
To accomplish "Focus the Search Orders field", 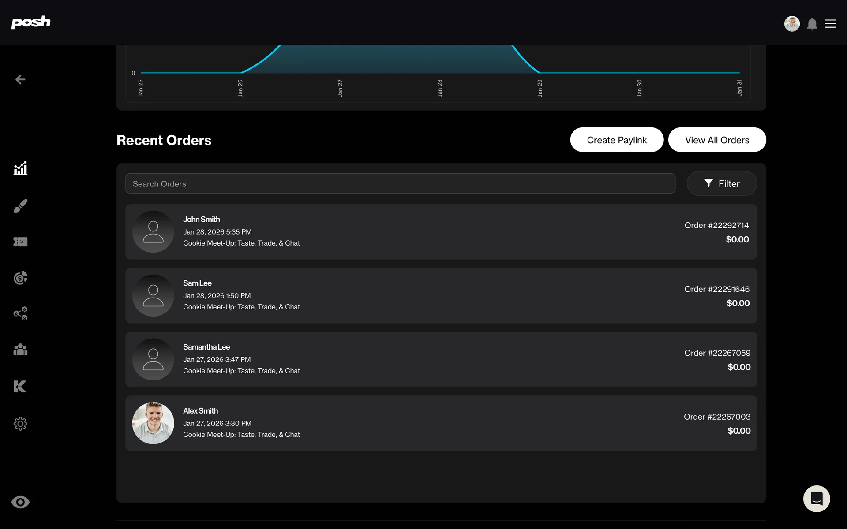I will [x=400, y=183].
